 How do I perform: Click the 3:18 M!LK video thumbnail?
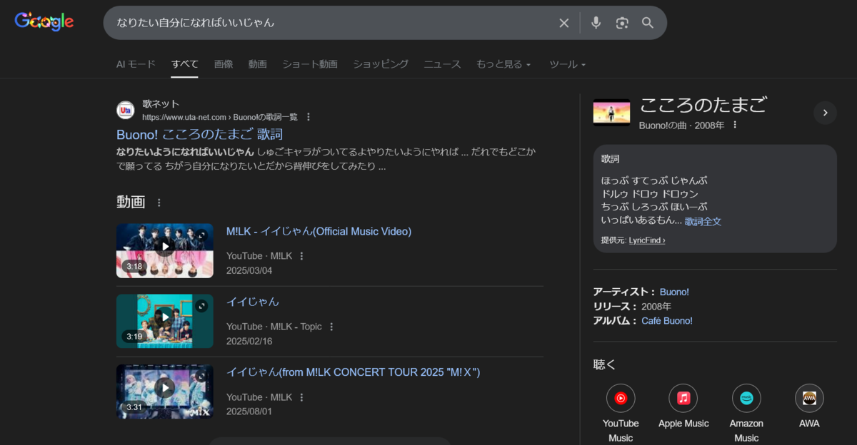(165, 251)
